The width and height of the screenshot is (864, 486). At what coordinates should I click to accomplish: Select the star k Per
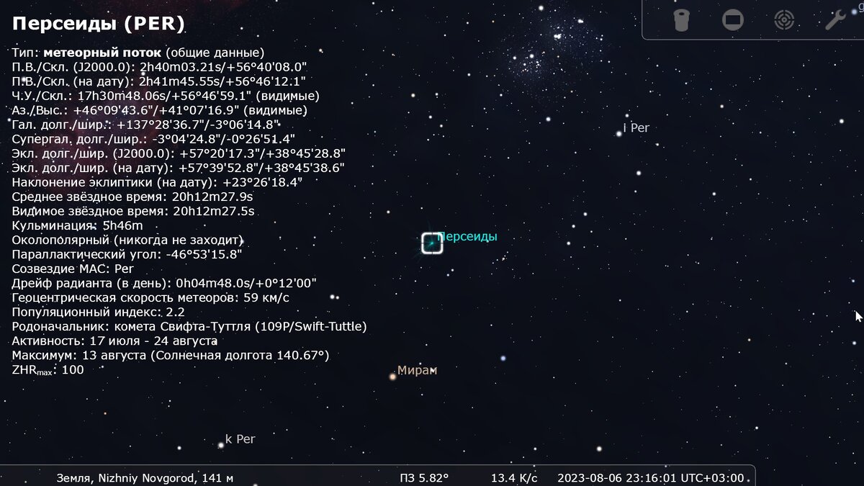coord(221,445)
